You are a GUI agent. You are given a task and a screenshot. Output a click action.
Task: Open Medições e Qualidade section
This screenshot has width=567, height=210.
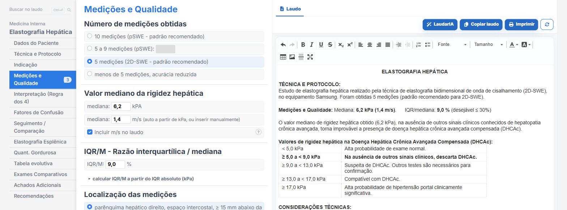tap(43, 80)
